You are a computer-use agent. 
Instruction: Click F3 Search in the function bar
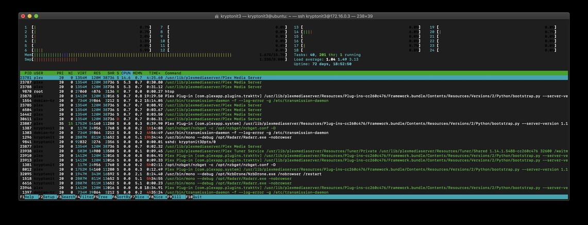pos(65,197)
